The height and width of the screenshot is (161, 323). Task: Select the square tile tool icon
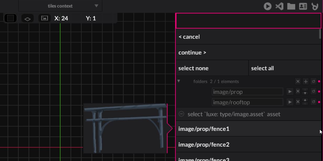[10, 18]
